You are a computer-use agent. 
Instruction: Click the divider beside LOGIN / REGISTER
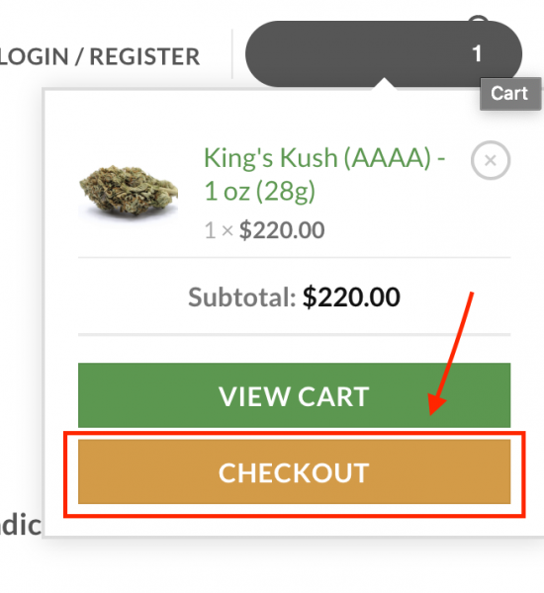[x=232, y=53]
